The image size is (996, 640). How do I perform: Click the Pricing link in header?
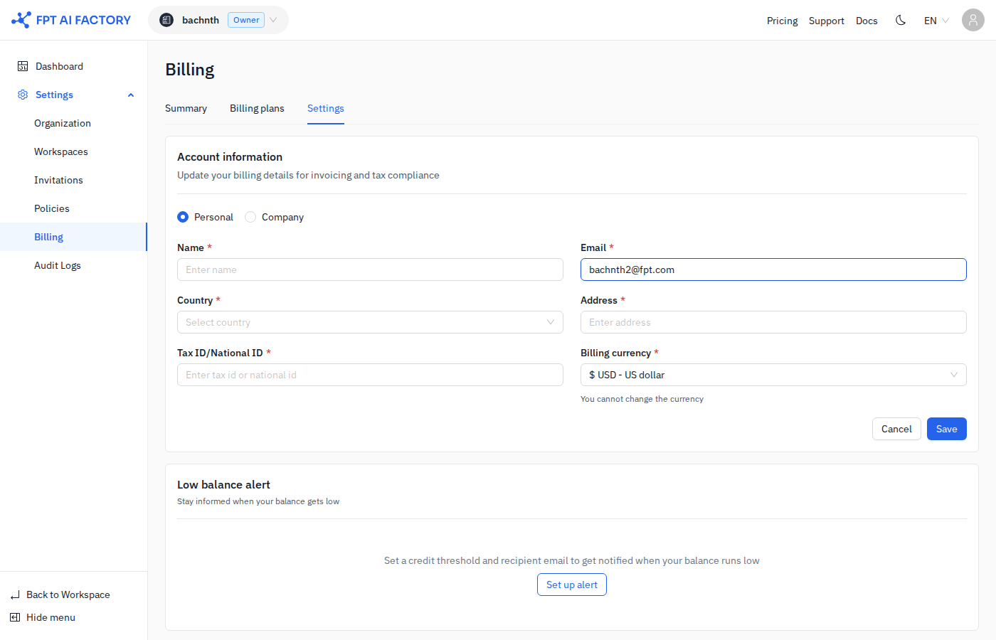(x=782, y=21)
